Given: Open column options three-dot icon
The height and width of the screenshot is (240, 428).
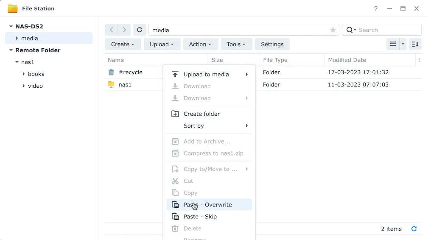Looking at the screenshot, I should tap(419, 60).
